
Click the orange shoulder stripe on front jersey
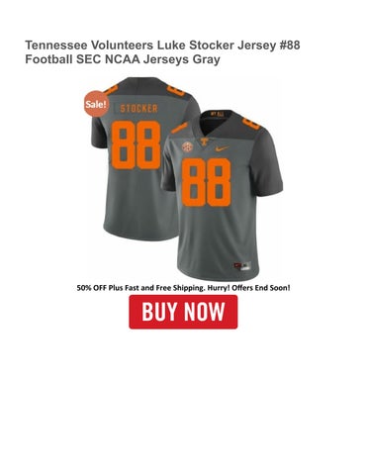click(x=180, y=128)
